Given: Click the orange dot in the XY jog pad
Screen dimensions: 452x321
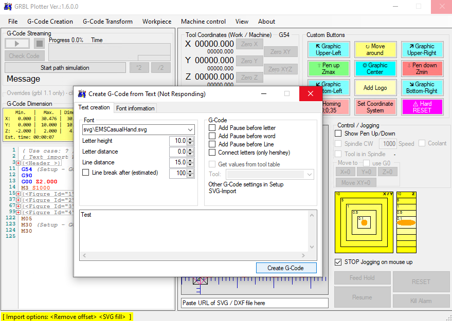Looking at the screenshot, I should 364,222.
